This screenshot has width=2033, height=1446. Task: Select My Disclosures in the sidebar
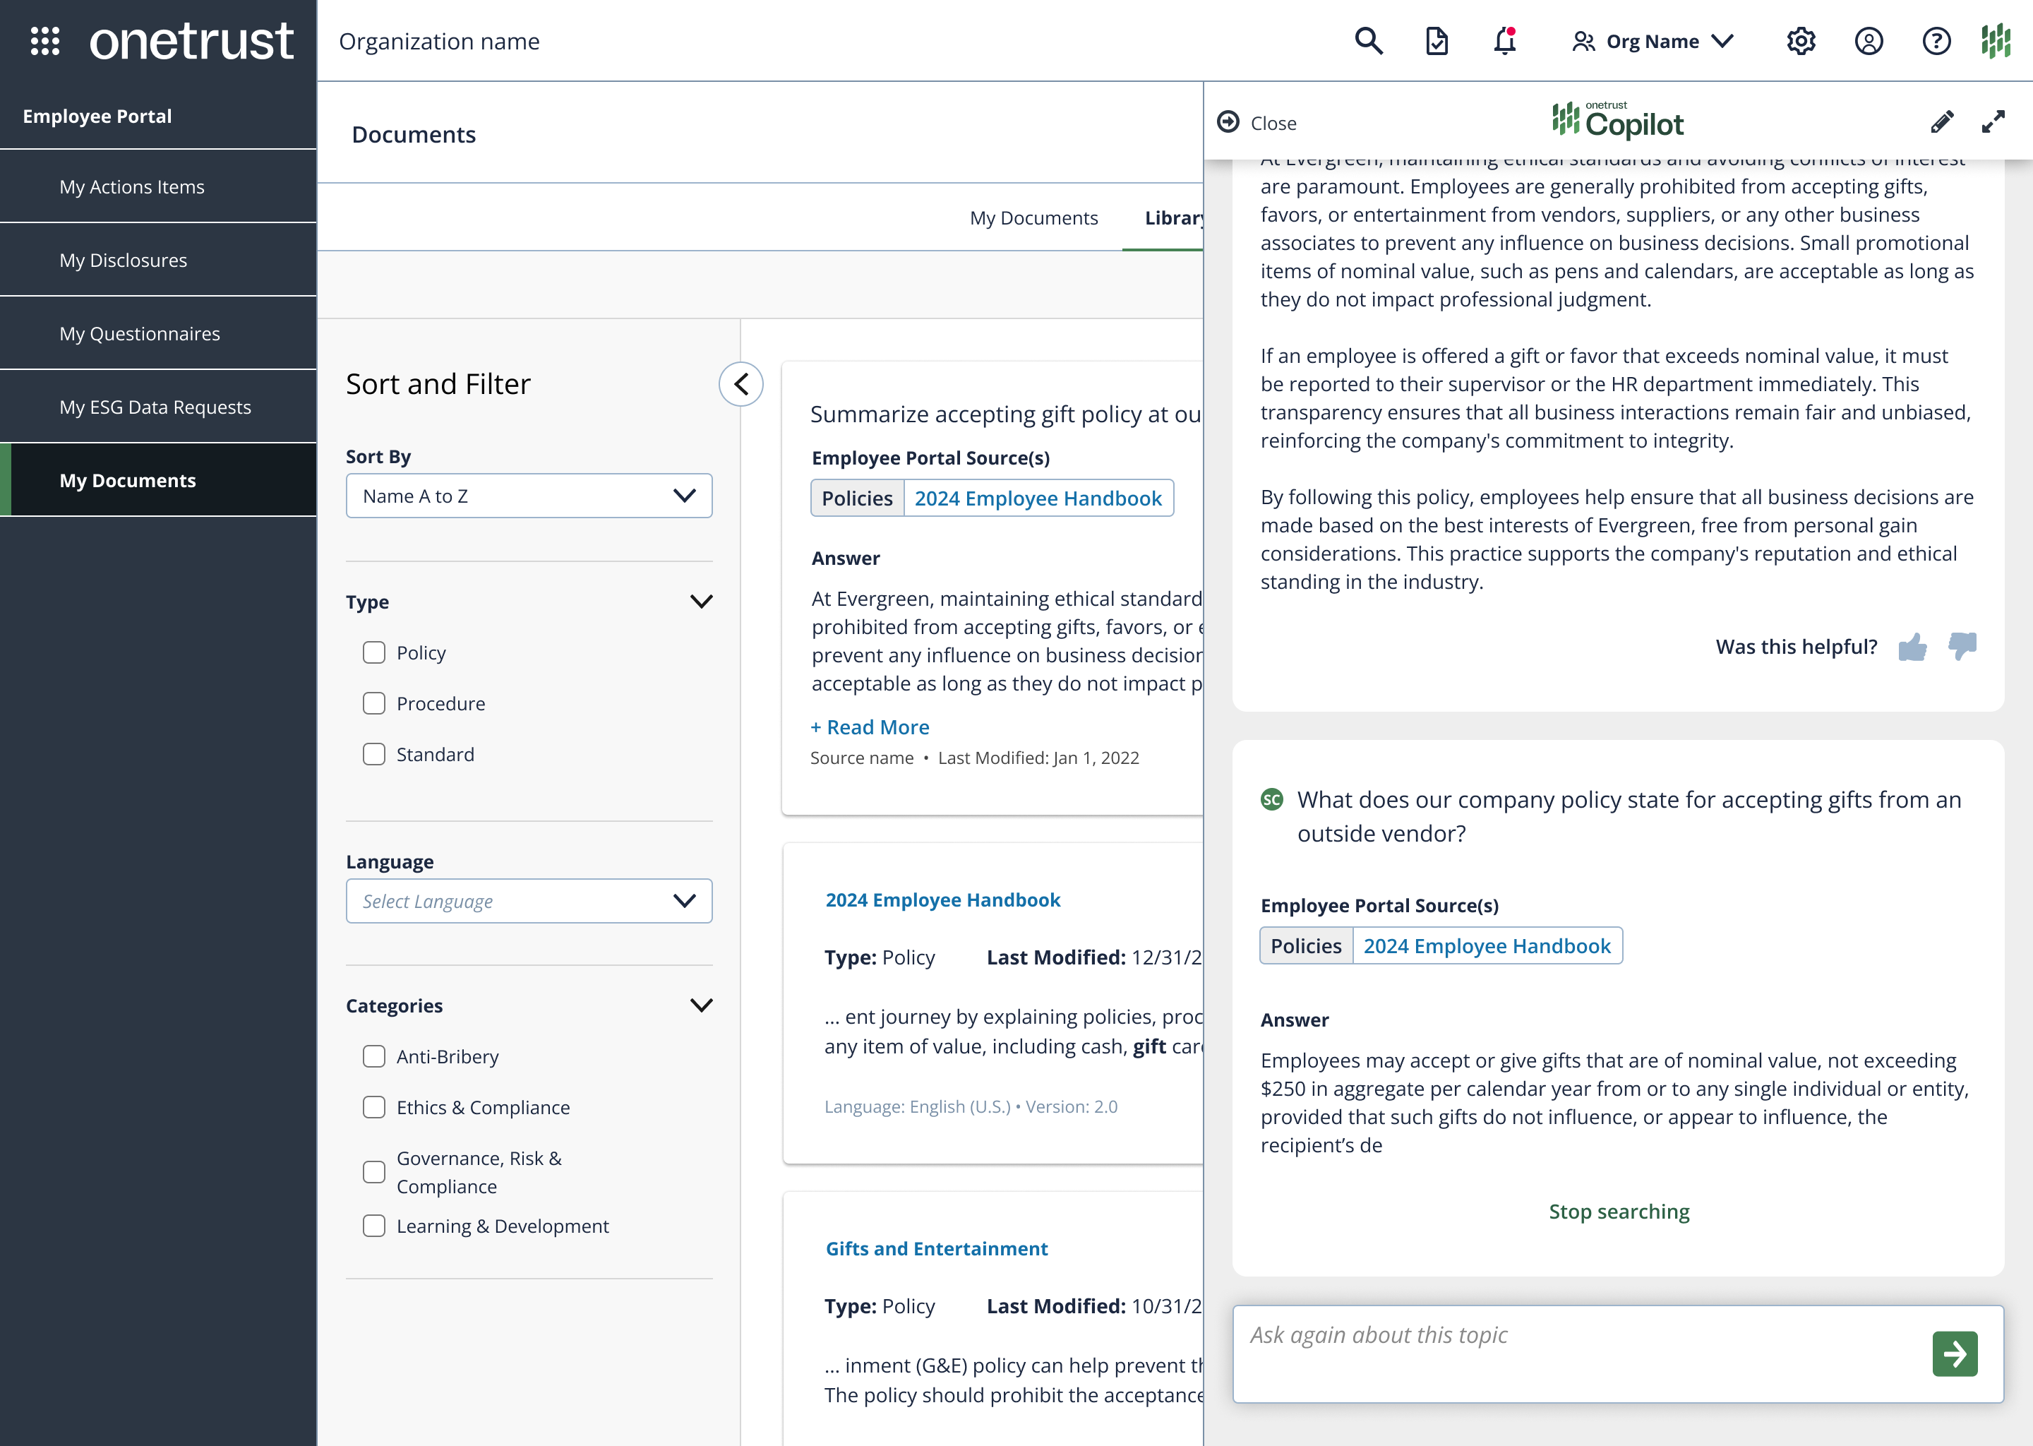coord(123,260)
